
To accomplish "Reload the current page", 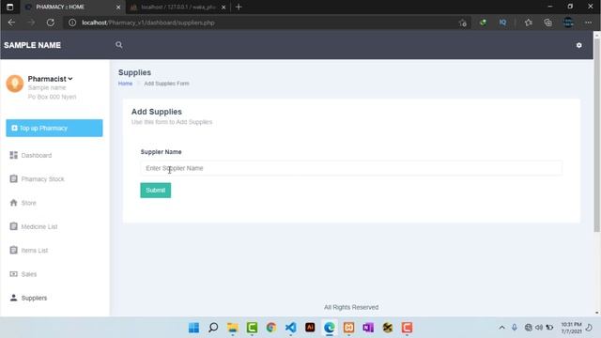I will pyautogui.click(x=50, y=23).
